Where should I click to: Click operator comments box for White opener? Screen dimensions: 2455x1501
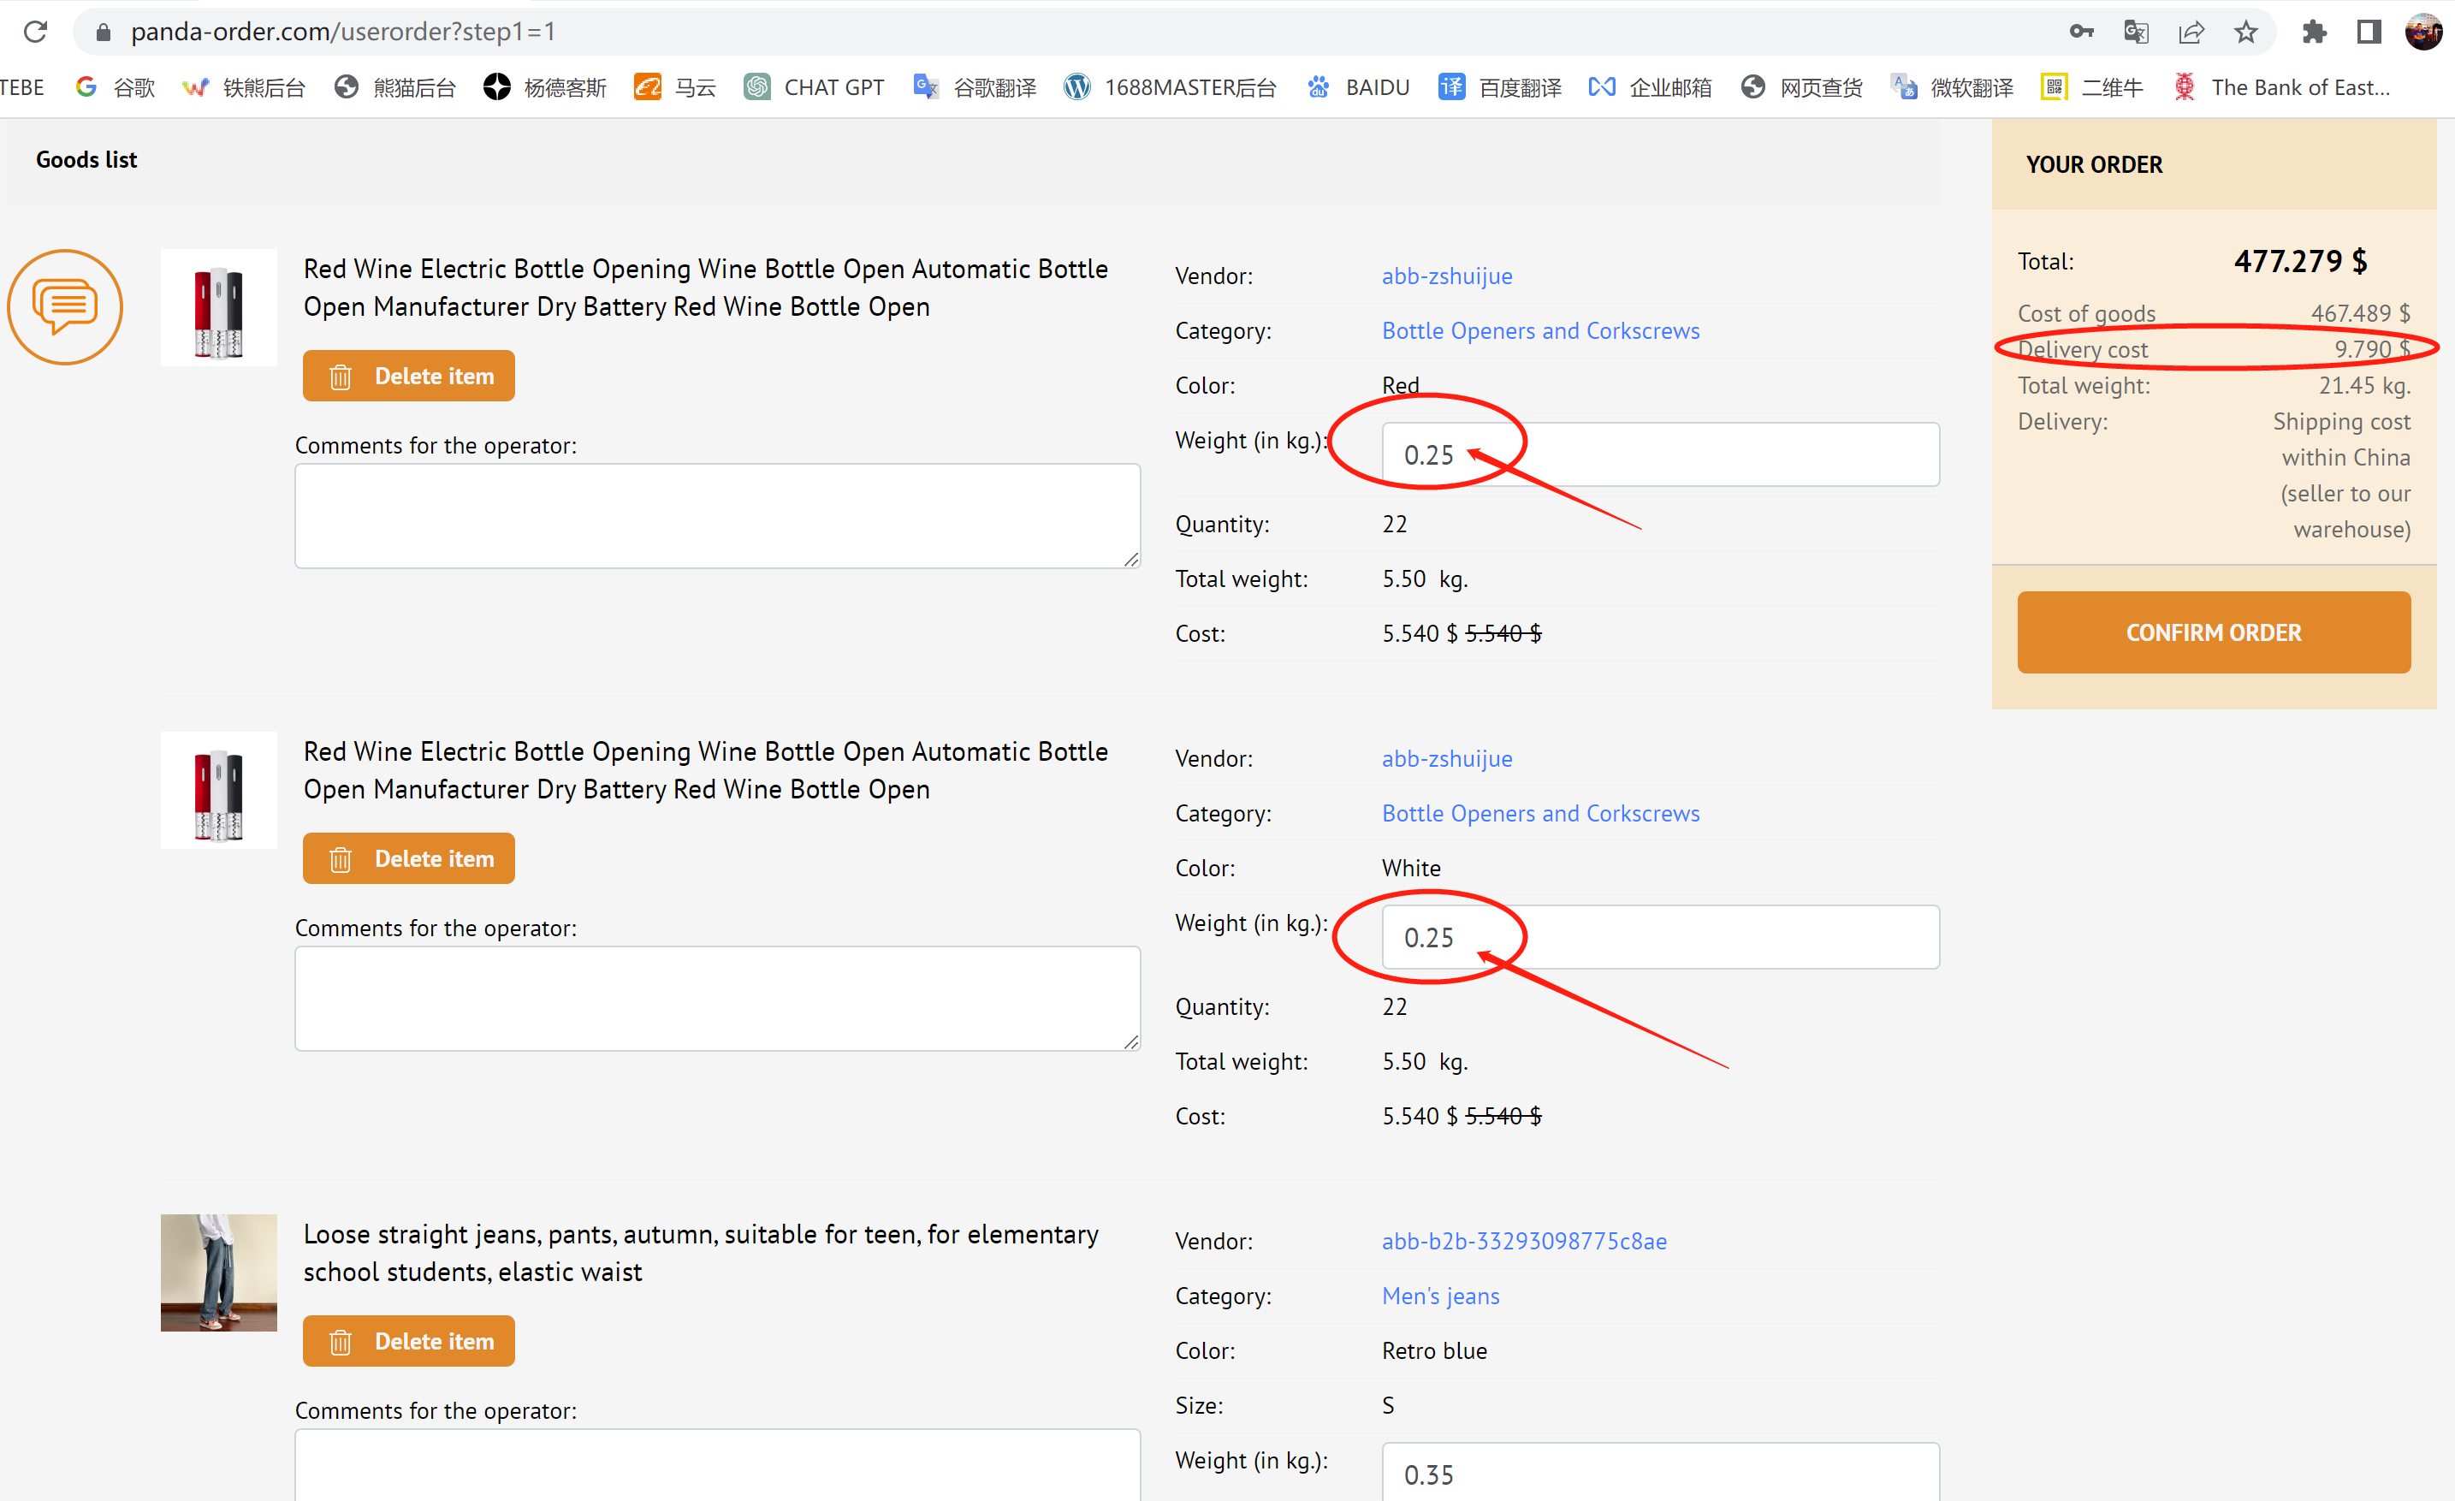point(717,998)
